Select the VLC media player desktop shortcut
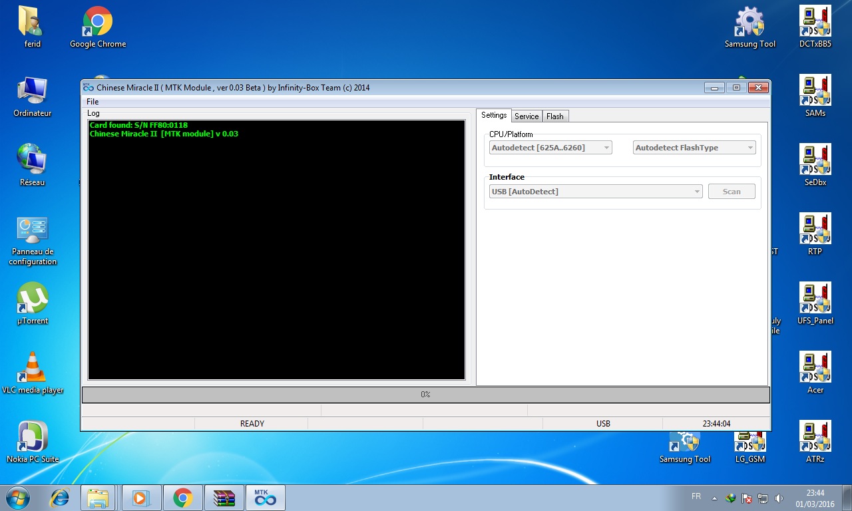 (32, 373)
